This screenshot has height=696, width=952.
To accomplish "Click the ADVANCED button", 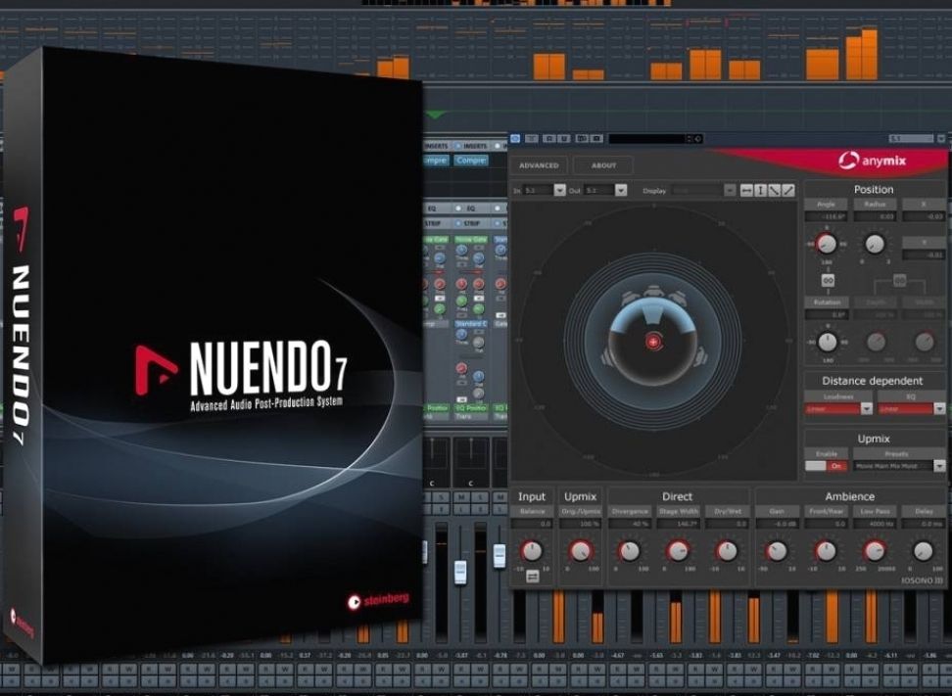I will (x=539, y=165).
